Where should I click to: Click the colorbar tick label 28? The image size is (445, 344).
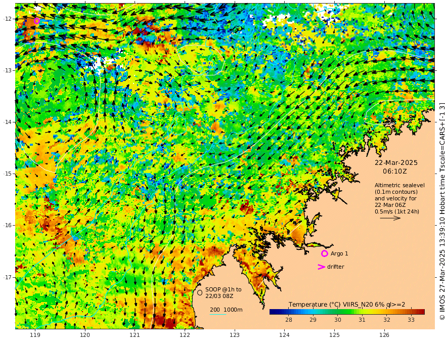289,320
